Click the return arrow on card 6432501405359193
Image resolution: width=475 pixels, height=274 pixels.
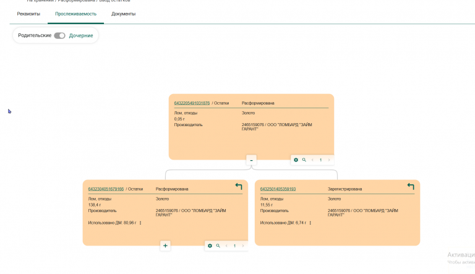[x=411, y=186]
